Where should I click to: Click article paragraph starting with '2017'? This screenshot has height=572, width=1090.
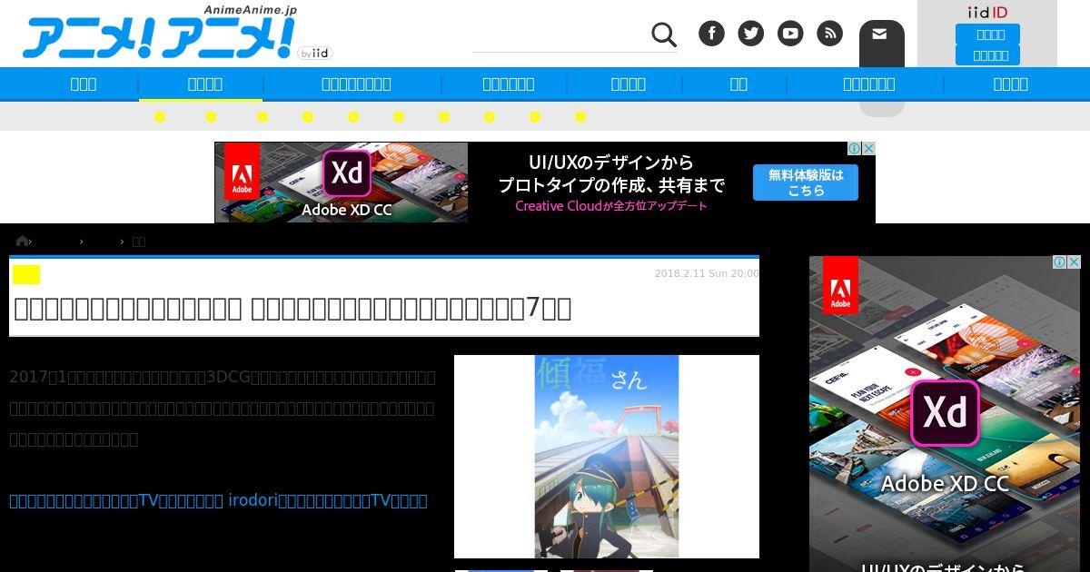click(x=223, y=408)
